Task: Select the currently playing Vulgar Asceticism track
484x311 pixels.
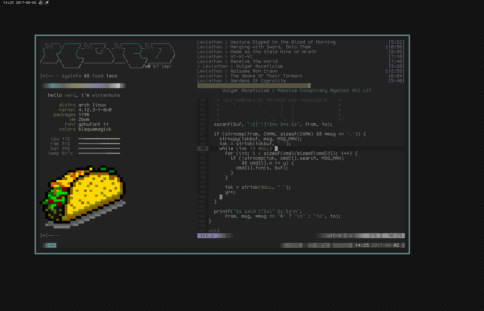Action: coord(259,66)
